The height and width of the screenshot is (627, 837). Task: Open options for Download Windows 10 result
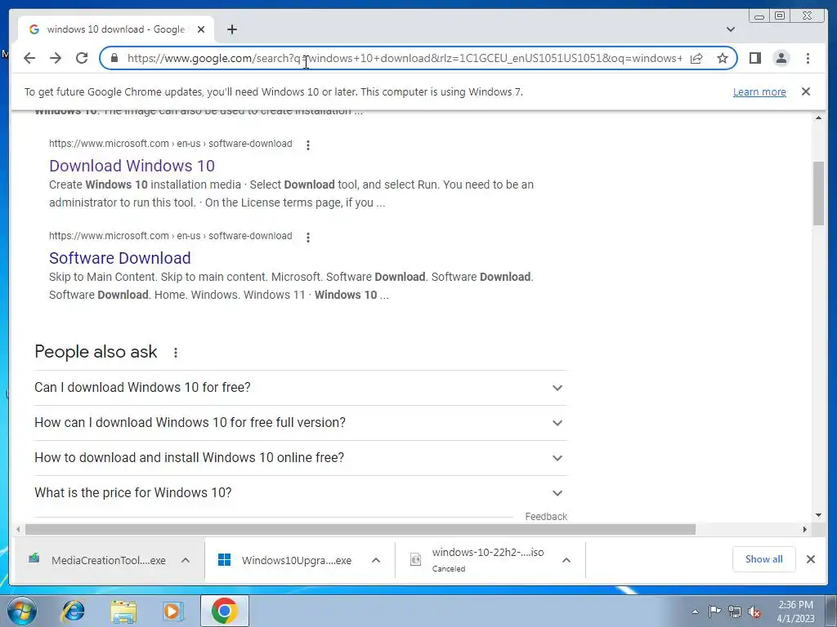click(x=308, y=145)
